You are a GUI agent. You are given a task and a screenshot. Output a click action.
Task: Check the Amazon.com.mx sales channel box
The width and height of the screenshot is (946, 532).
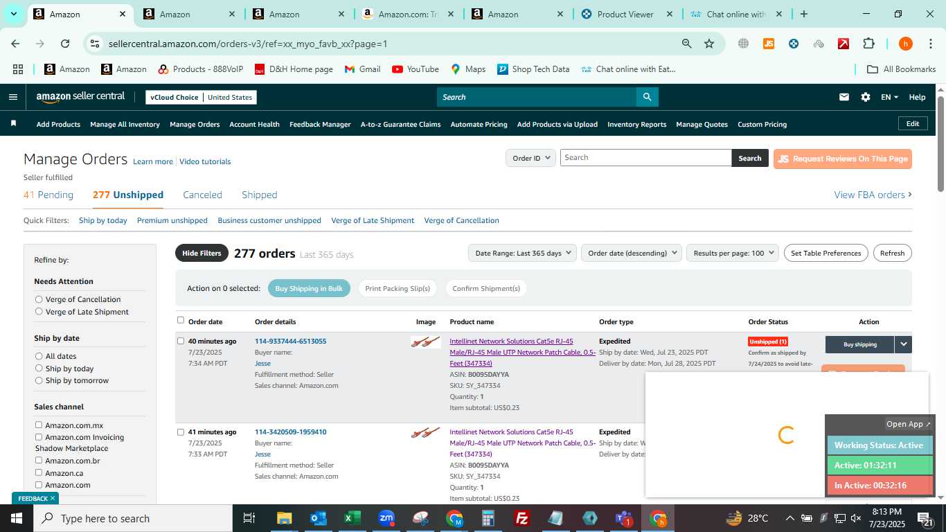tap(39, 425)
